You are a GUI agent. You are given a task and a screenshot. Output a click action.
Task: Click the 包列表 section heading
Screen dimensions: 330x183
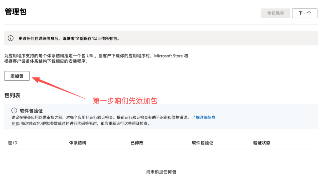coord(13,95)
